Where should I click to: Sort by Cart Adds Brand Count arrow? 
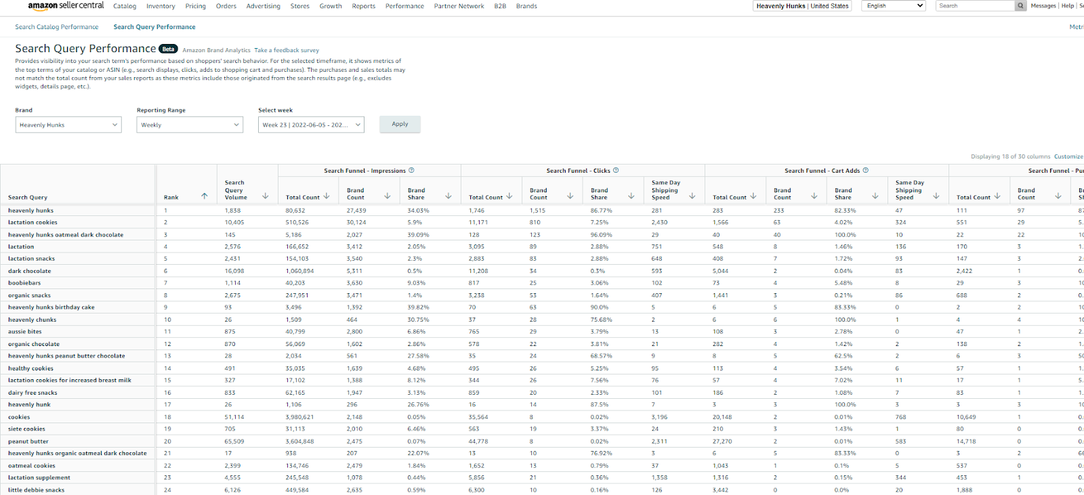pyautogui.click(x=814, y=196)
